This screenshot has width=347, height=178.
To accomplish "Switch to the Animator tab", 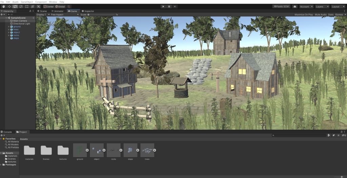I will coord(57,11).
